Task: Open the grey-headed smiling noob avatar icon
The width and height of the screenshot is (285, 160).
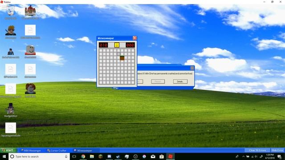Action: point(30,52)
